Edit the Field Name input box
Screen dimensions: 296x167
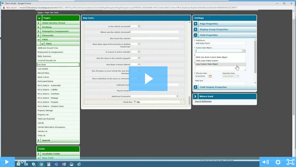pos(220,43)
